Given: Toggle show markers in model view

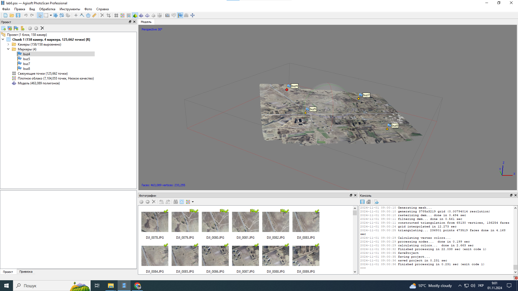Looking at the screenshot, I should click(x=180, y=15).
